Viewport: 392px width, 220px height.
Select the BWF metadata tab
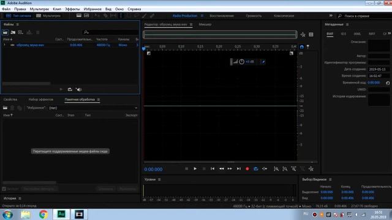330,34
